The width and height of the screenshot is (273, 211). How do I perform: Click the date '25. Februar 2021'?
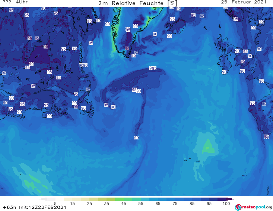click(244, 2)
